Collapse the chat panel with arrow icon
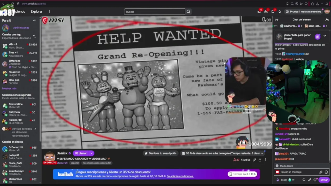The image size is (331, 186). point(277,20)
